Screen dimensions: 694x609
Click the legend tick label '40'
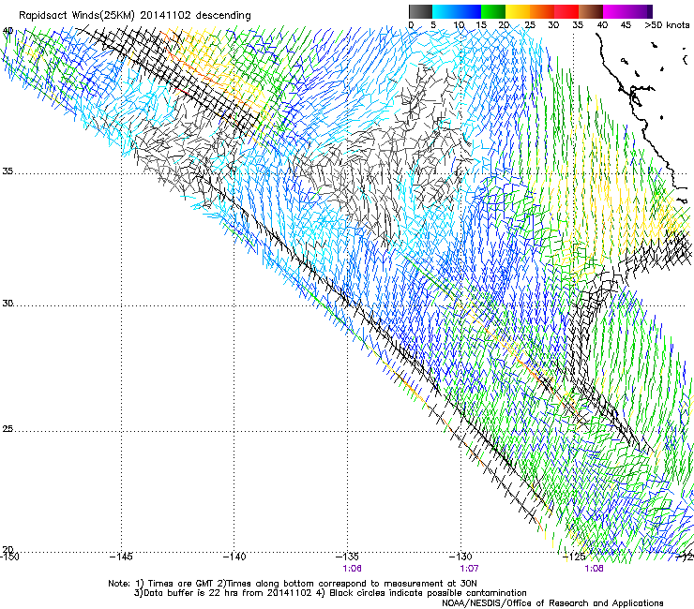pyautogui.click(x=602, y=25)
